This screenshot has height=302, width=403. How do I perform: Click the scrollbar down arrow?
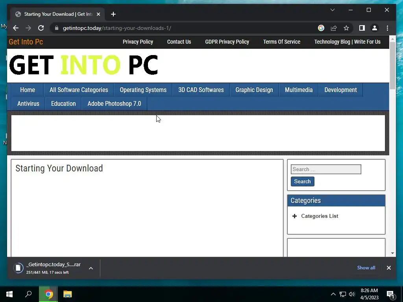point(392,253)
